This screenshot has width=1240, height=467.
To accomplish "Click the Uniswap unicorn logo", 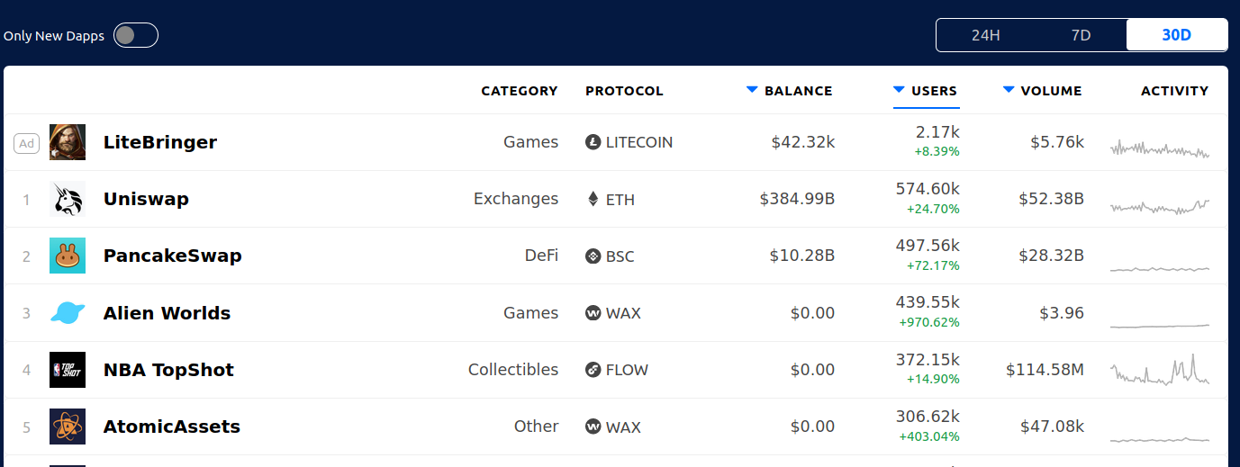I will (68, 199).
